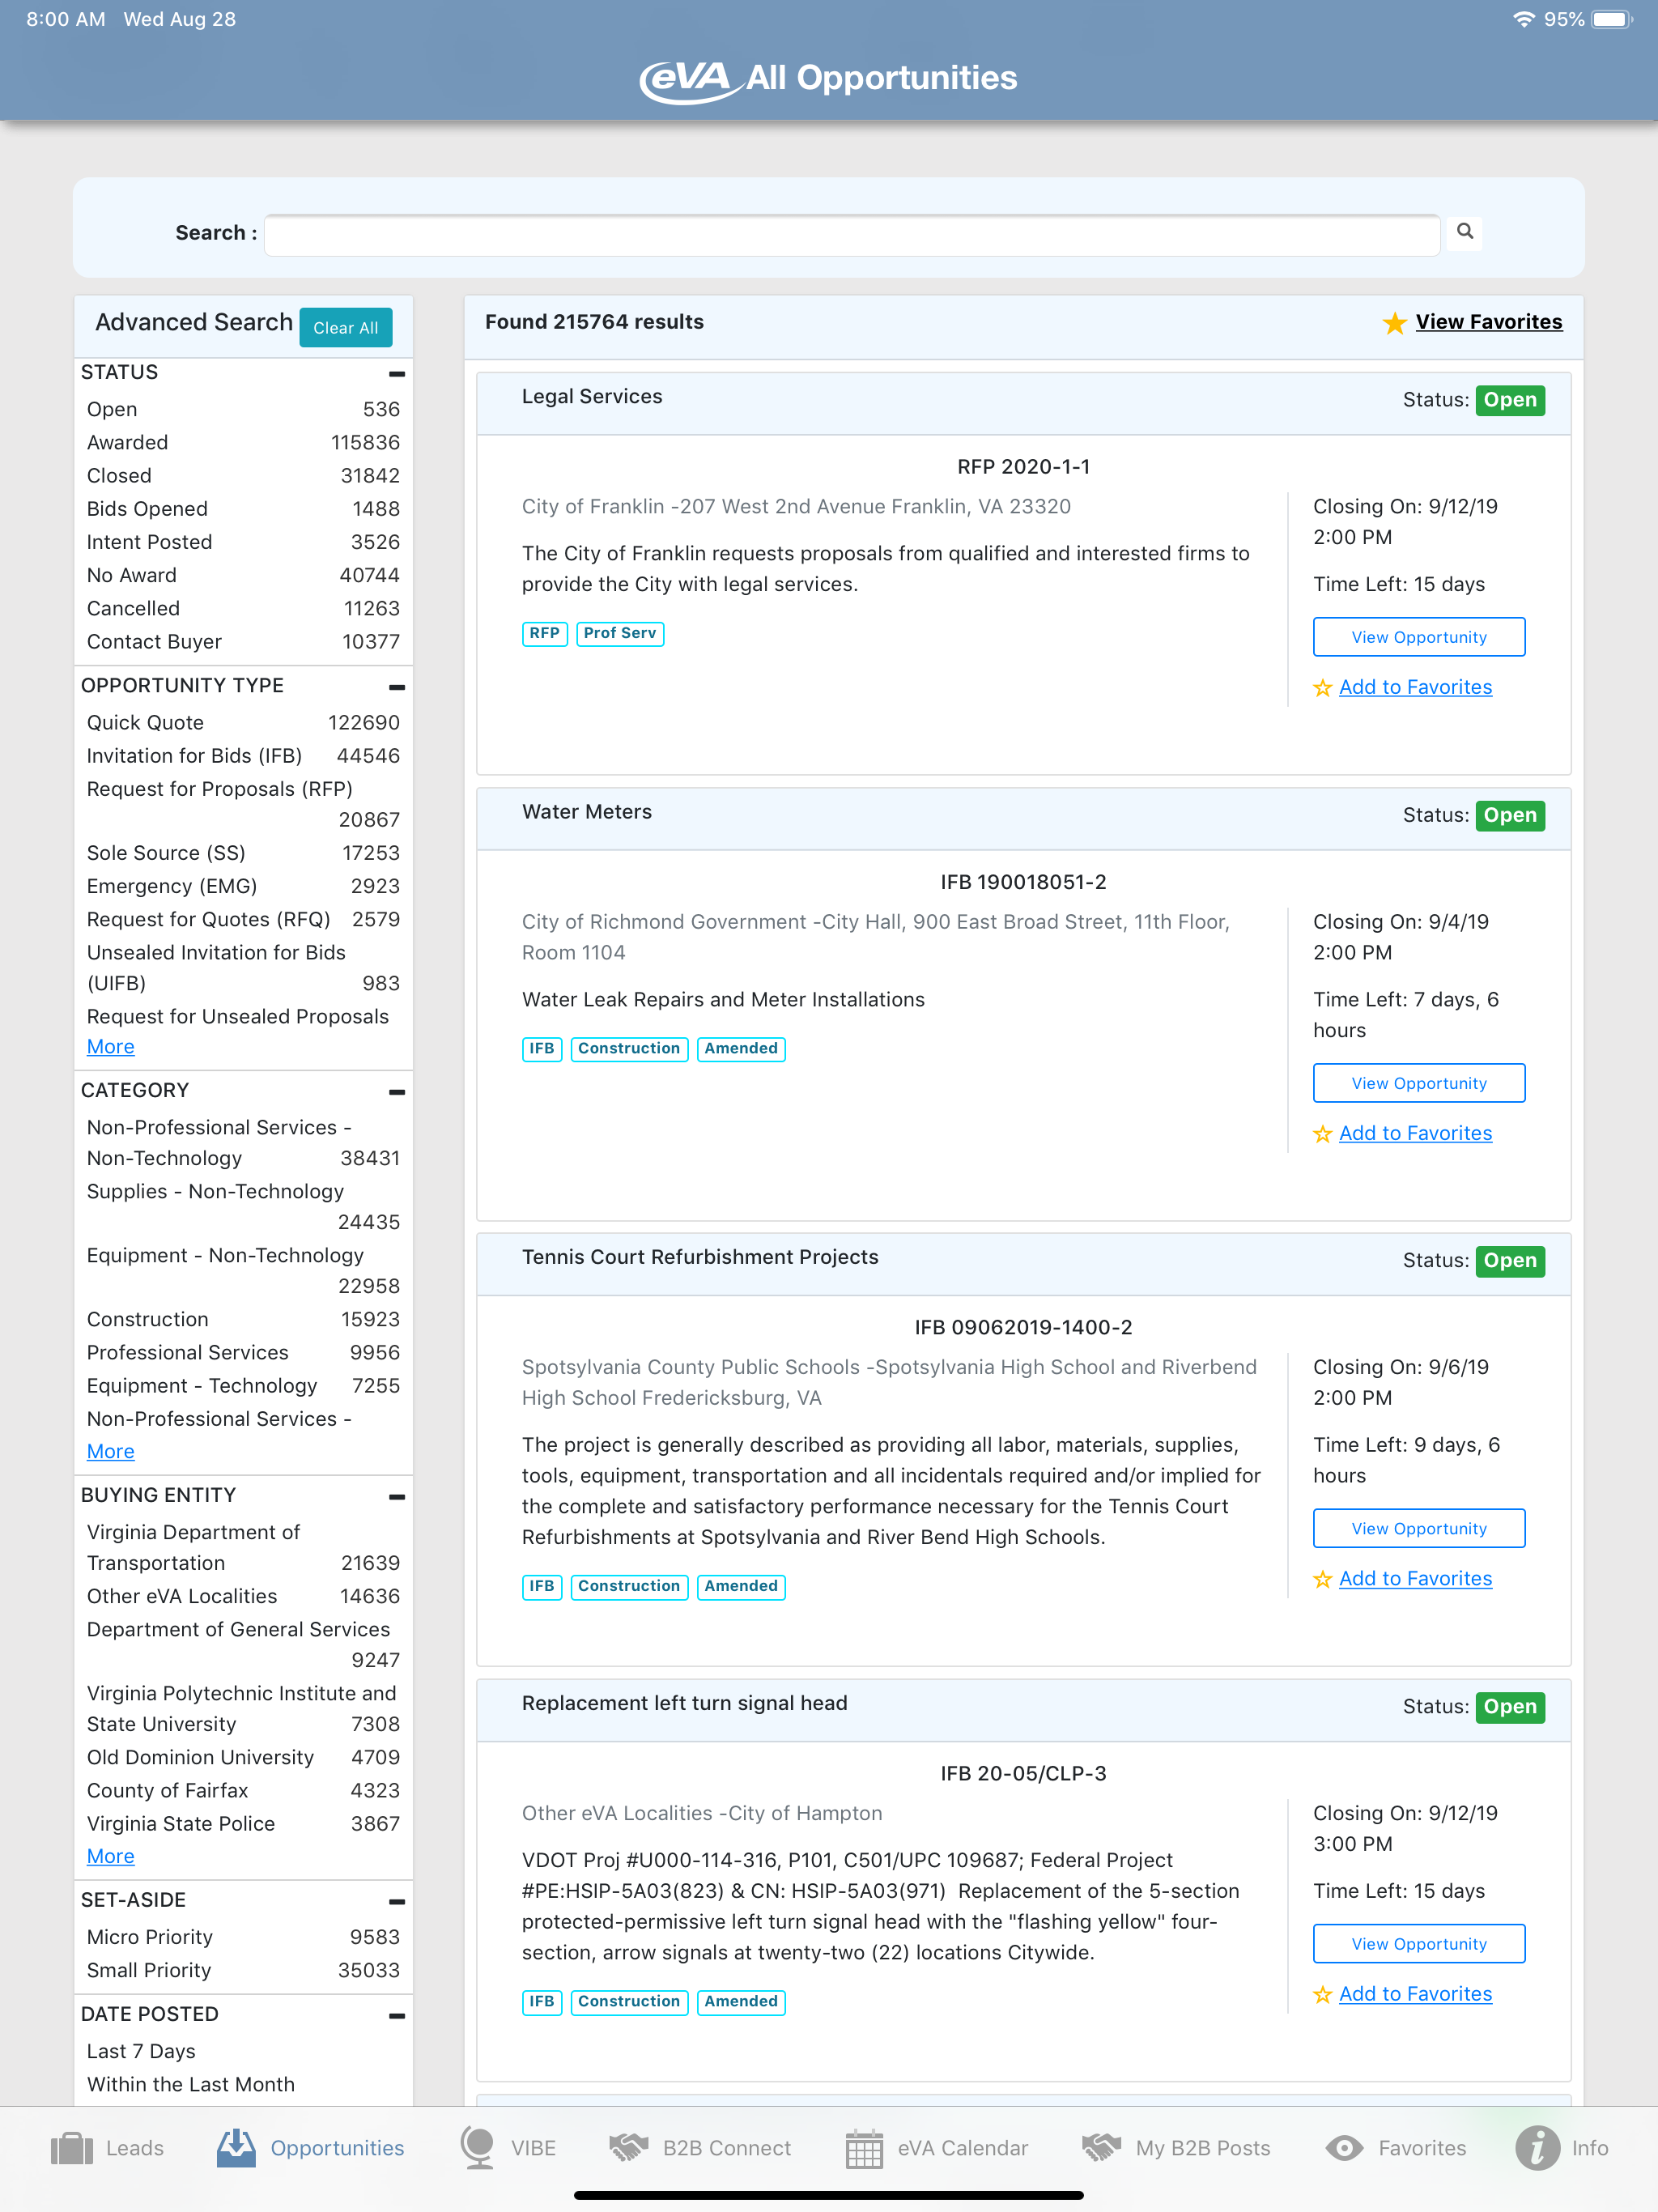Switch to the B2B Connect tab label
This screenshot has height=2212, width=1658.
point(727,2148)
